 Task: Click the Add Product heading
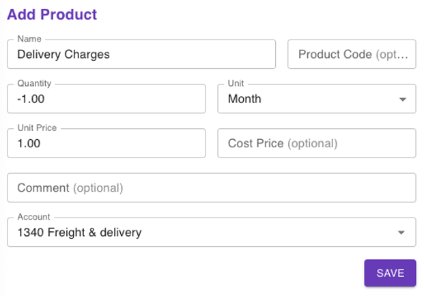tap(52, 14)
